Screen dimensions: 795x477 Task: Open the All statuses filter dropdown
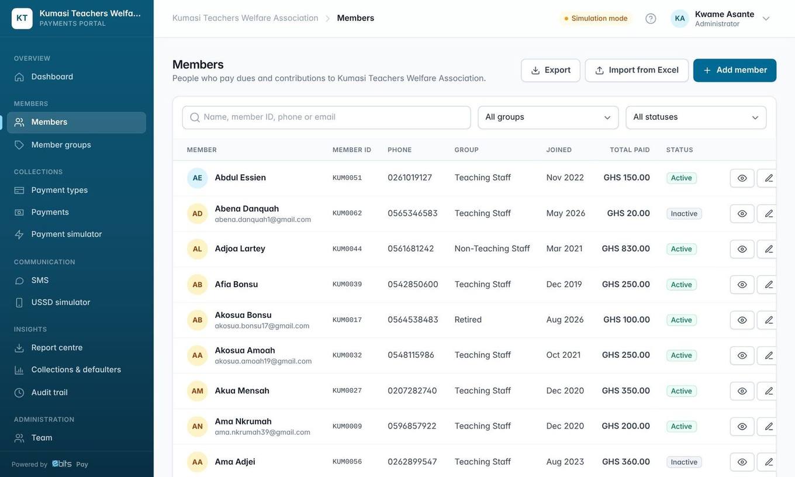(696, 117)
